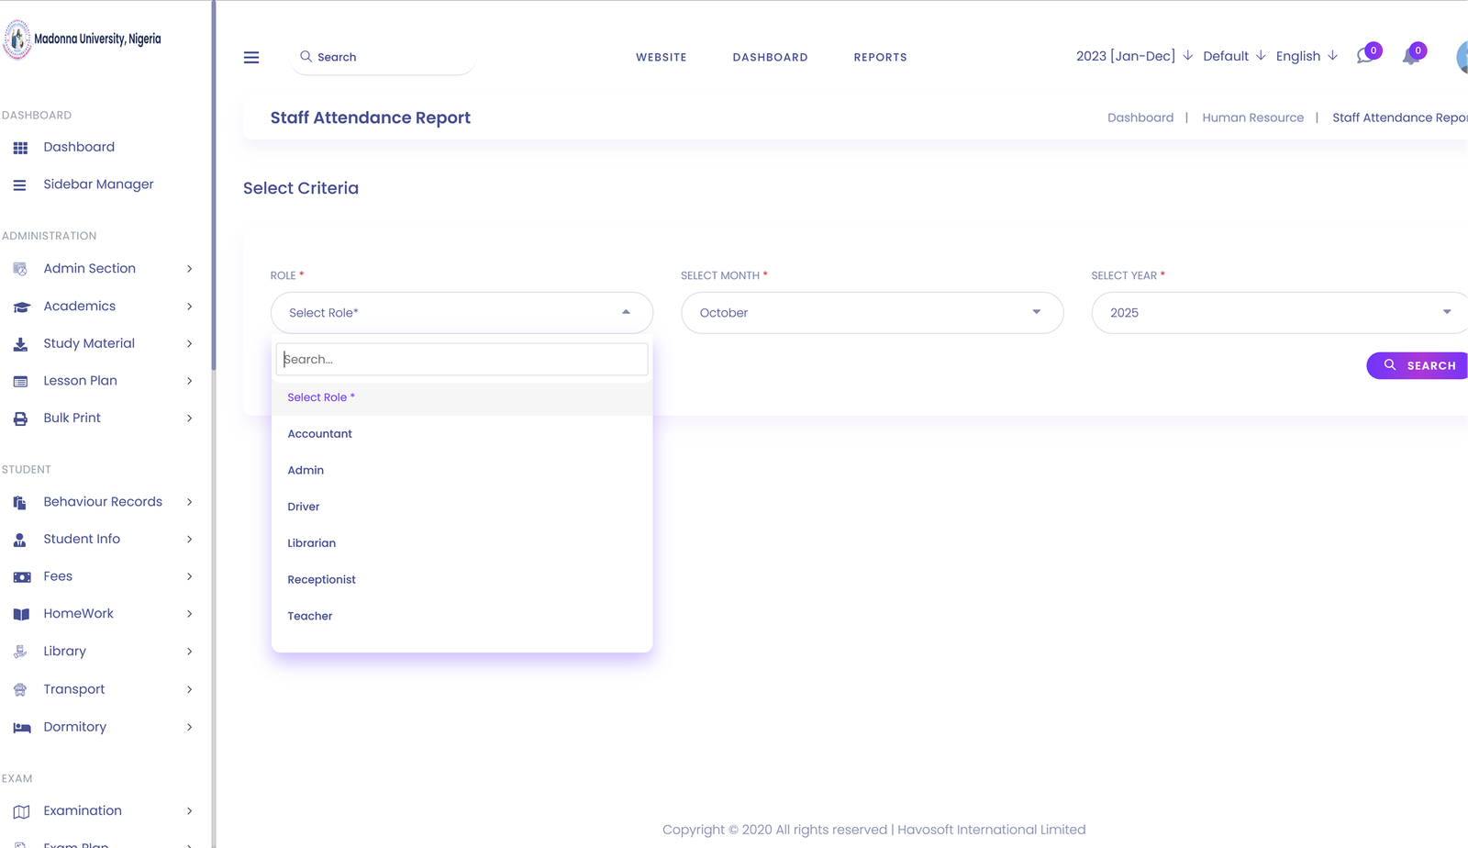This screenshot has width=1468, height=848.
Task: Open the notifications bell icon
Action: pos(1411,57)
